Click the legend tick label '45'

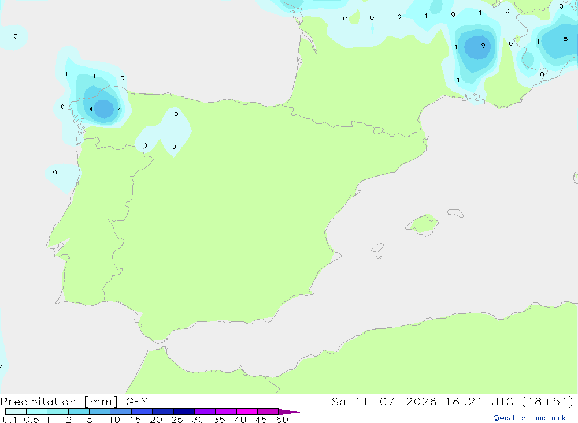(x=261, y=420)
